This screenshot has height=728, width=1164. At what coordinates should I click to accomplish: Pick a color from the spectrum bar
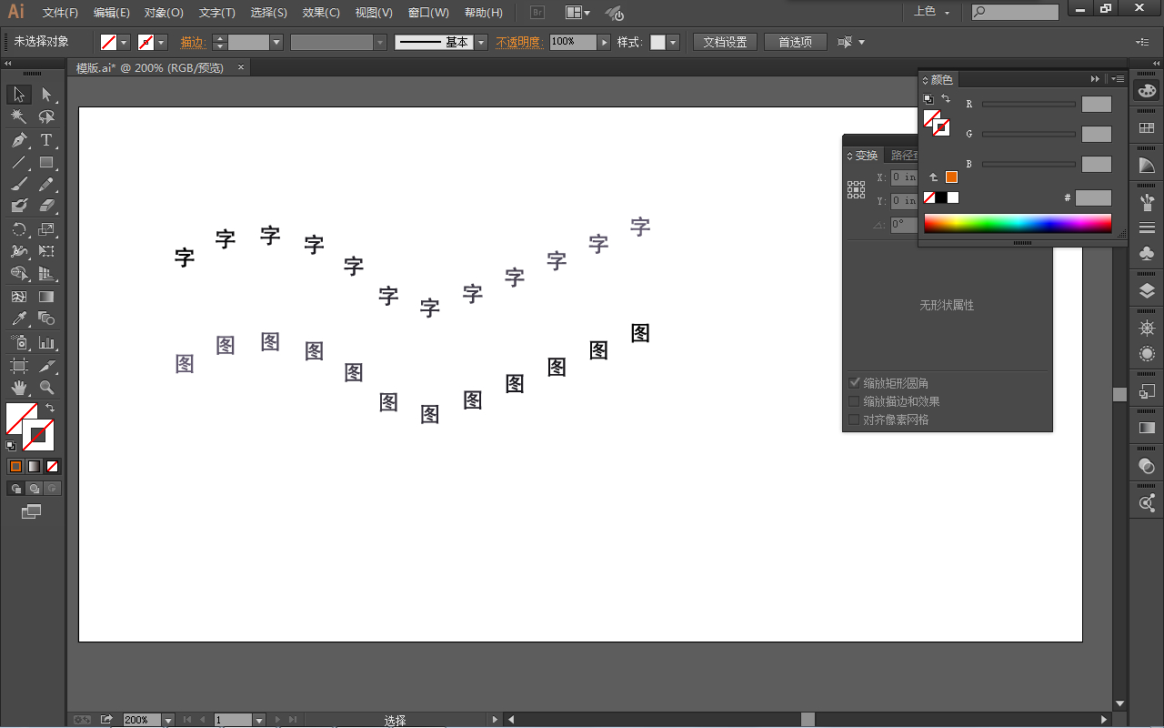[1017, 224]
